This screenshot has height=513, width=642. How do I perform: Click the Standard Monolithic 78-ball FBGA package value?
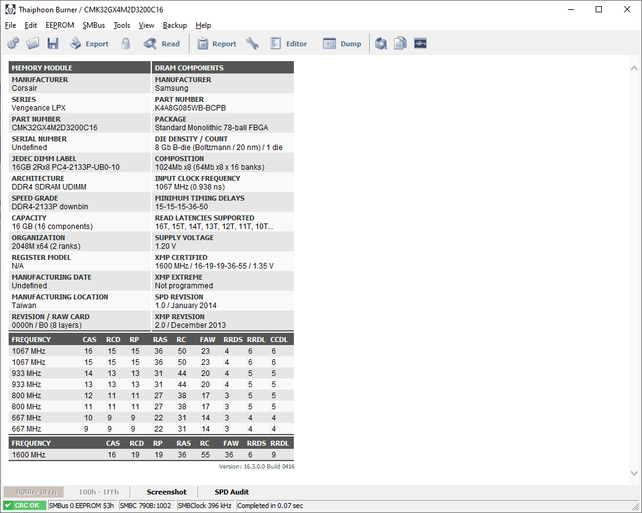[x=212, y=128]
